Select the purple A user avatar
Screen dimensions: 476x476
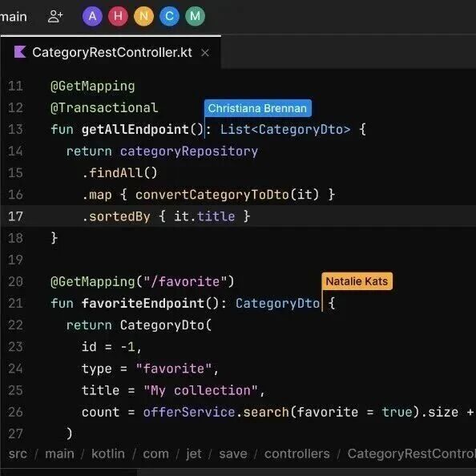pyautogui.click(x=92, y=16)
